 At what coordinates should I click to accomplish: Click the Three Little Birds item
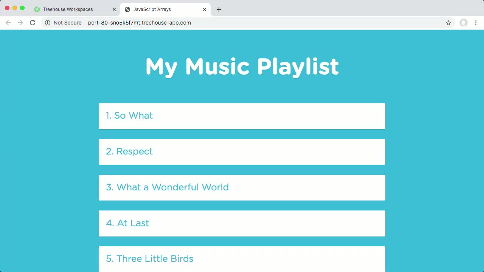click(x=242, y=259)
